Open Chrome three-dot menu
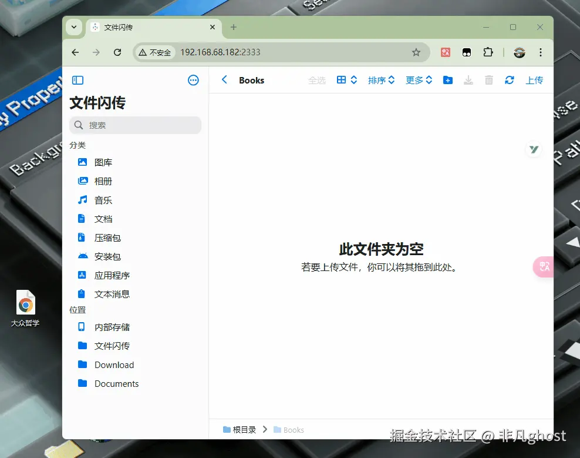Image resolution: width=580 pixels, height=458 pixels. [541, 52]
